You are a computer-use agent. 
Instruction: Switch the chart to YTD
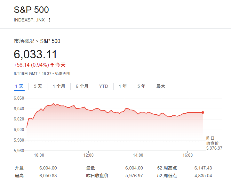coord(103,86)
